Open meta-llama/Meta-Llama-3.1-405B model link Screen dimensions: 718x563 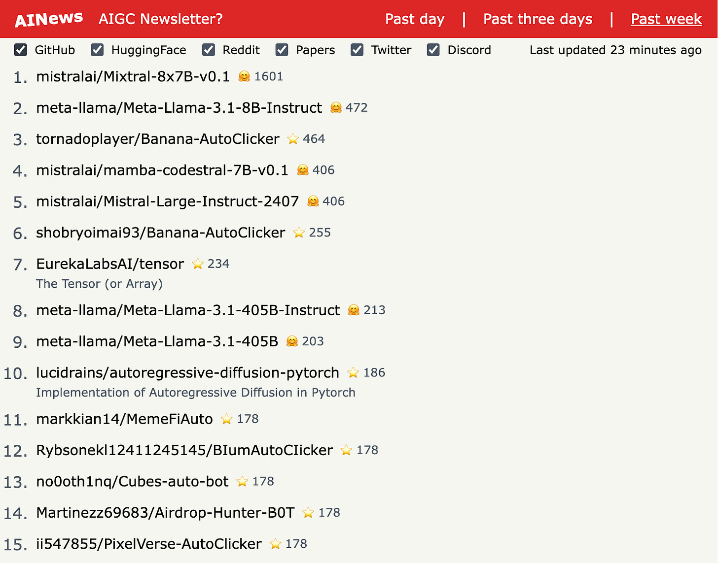coord(157,341)
